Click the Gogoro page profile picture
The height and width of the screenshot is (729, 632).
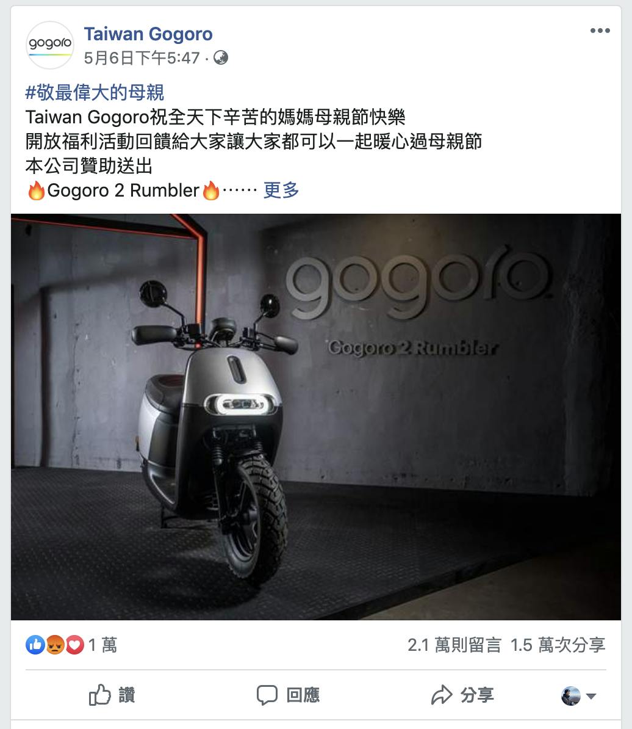49,45
